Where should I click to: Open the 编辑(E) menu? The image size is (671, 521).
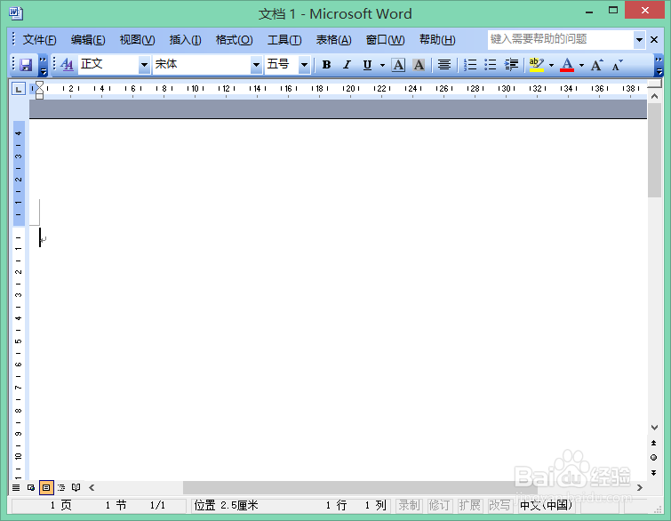[x=88, y=40]
